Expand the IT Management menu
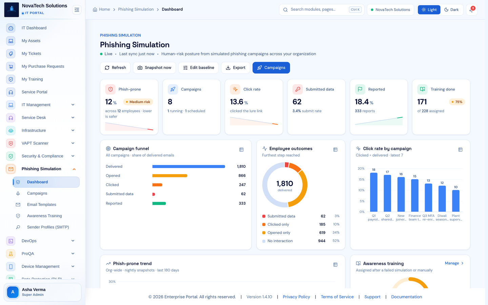The image size is (488, 305). pyautogui.click(x=73, y=105)
